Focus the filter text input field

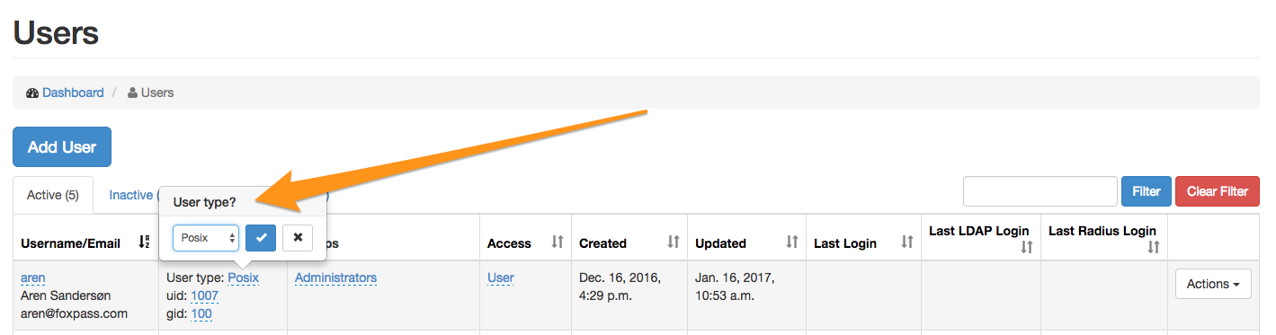tap(1040, 191)
